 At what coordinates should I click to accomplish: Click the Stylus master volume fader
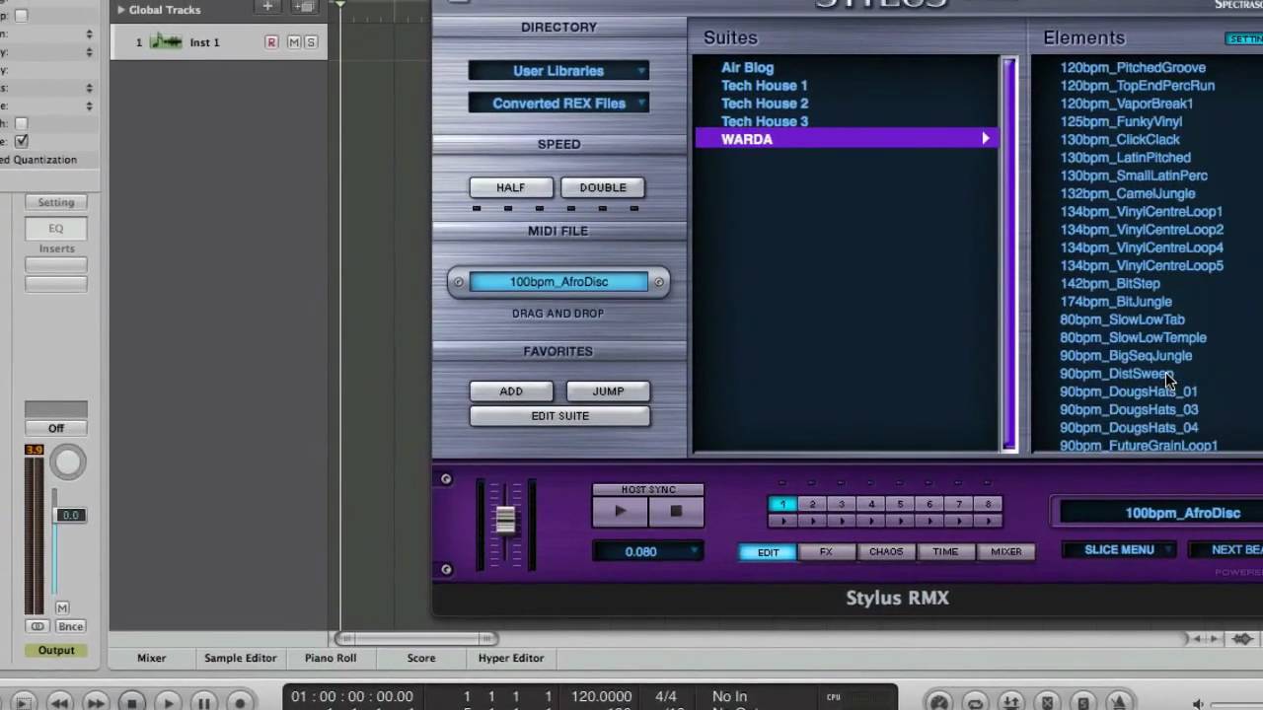tap(505, 520)
